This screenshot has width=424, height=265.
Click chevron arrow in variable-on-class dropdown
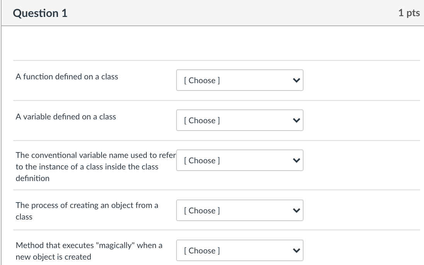(x=296, y=121)
